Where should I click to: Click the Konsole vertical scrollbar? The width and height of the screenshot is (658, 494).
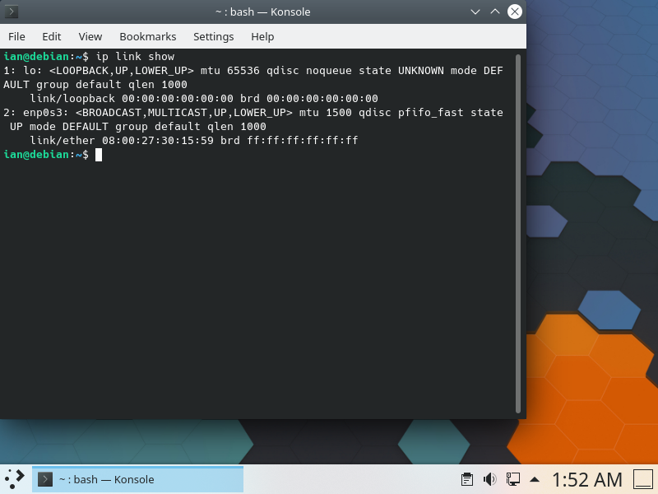(x=518, y=233)
